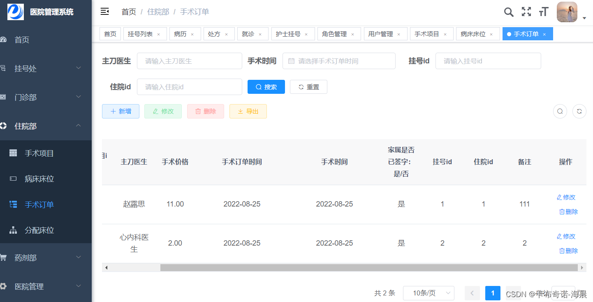Close the 手术项目 tab
The width and height of the screenshot is (593, 302).
(445, 35)
